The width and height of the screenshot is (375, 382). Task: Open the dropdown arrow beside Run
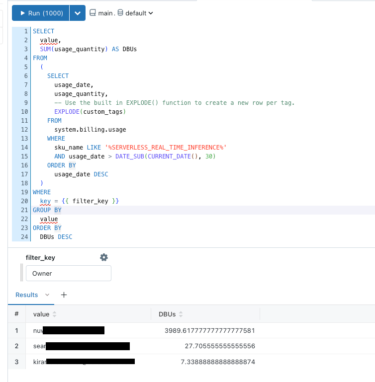(77, 13)
